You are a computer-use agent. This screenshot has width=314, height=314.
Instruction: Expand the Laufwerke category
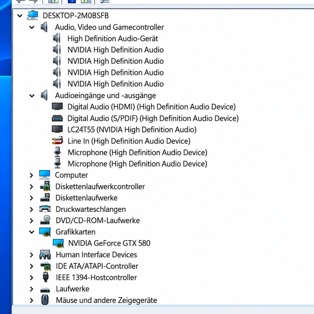coord(31,289)
